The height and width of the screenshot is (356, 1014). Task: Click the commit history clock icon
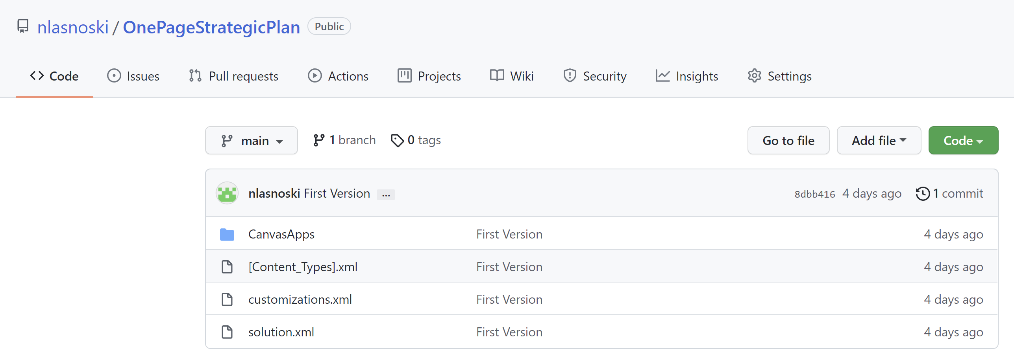(922, 194)
